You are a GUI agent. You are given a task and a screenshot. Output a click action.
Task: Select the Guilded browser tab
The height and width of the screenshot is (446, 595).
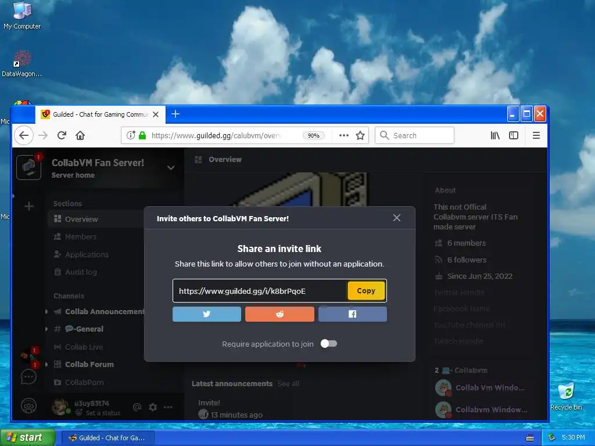tap(100, 114)
